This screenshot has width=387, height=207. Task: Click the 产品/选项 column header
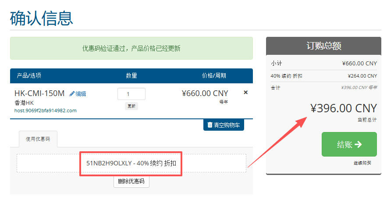click(29, 75)
